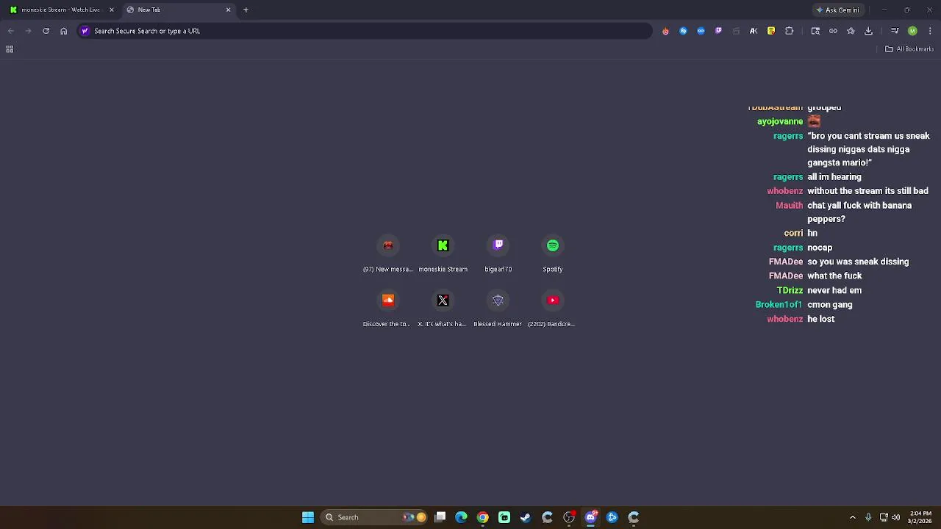Click the Windows taskbar Search box
This screenshot has width=941, height=529.
375,517
